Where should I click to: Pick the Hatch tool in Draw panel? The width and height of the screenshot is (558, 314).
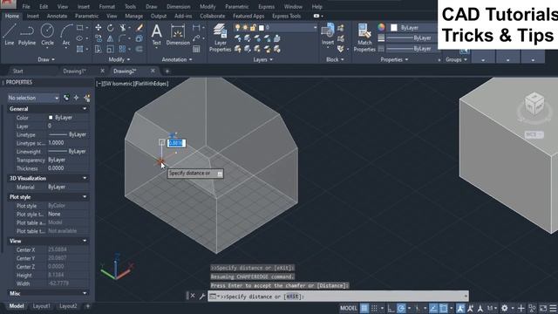coord(79,49)
